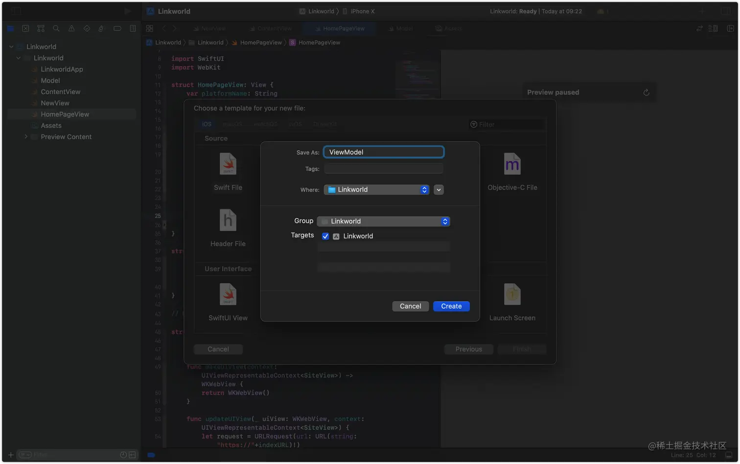Click the template Filter field

pyautogui.click(x=506, y=124)
